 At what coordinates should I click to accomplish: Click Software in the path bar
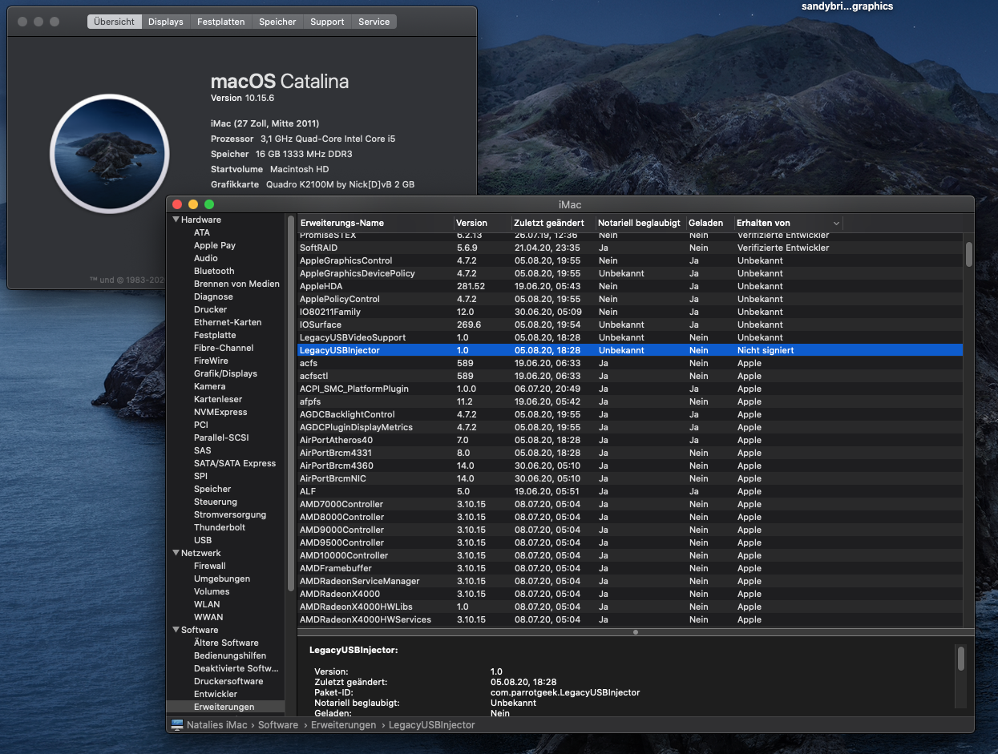click(x=278, y=724)
